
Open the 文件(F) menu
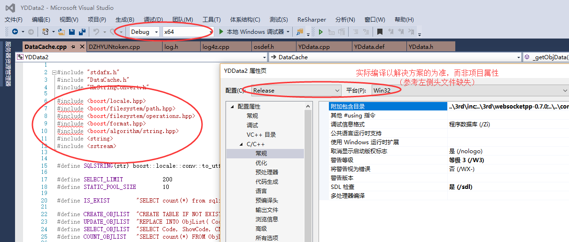[x=14, y=20]
